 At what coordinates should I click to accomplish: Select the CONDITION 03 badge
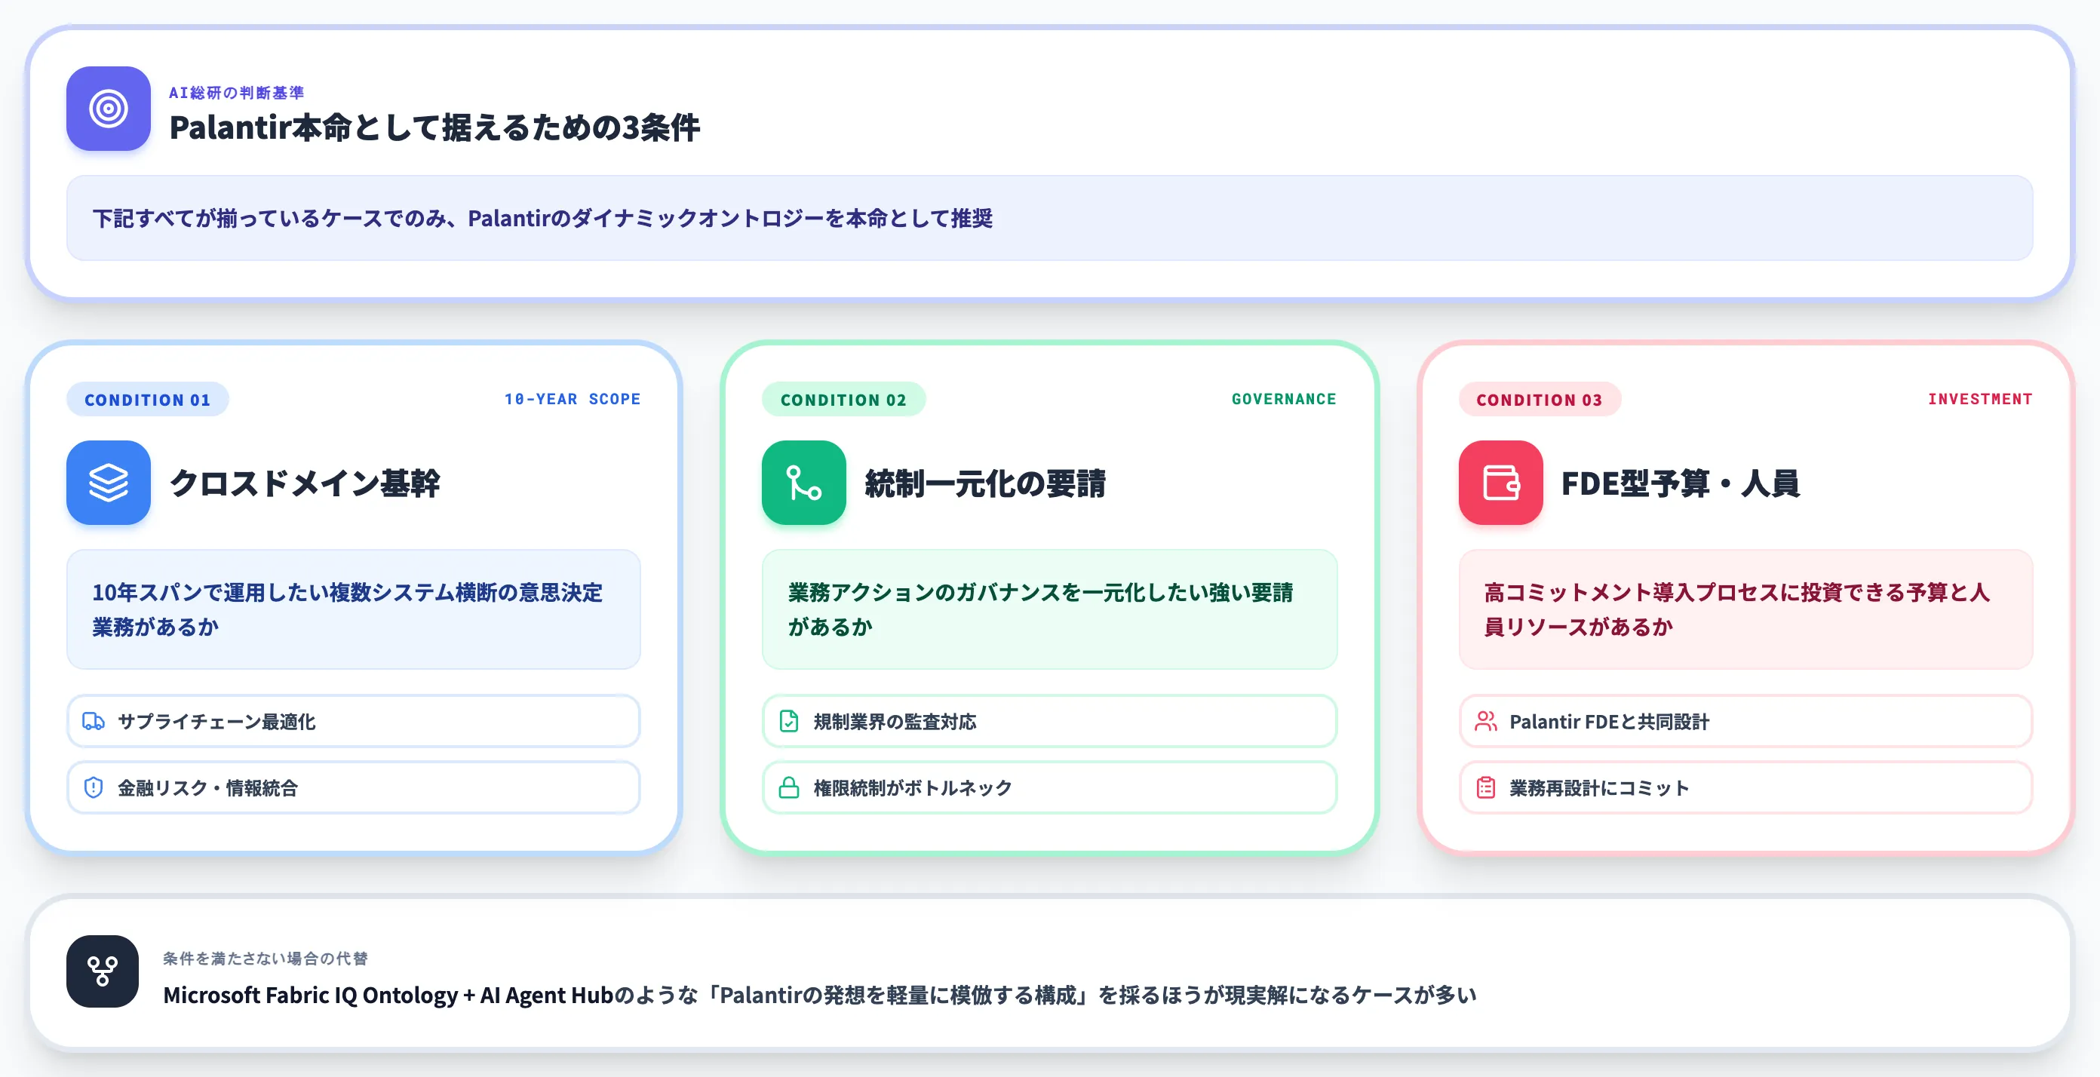[1540, 400]
